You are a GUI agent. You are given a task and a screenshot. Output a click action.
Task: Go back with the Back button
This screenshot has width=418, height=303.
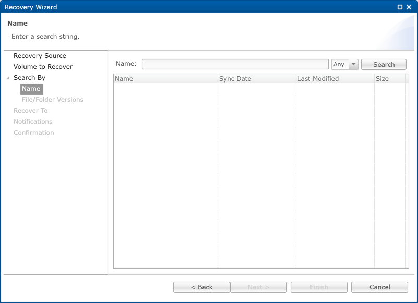201,287
